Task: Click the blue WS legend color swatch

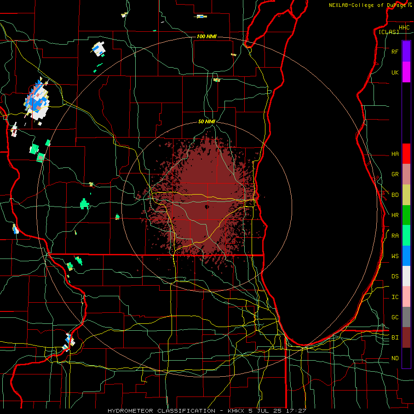Action: click(406, 256)
